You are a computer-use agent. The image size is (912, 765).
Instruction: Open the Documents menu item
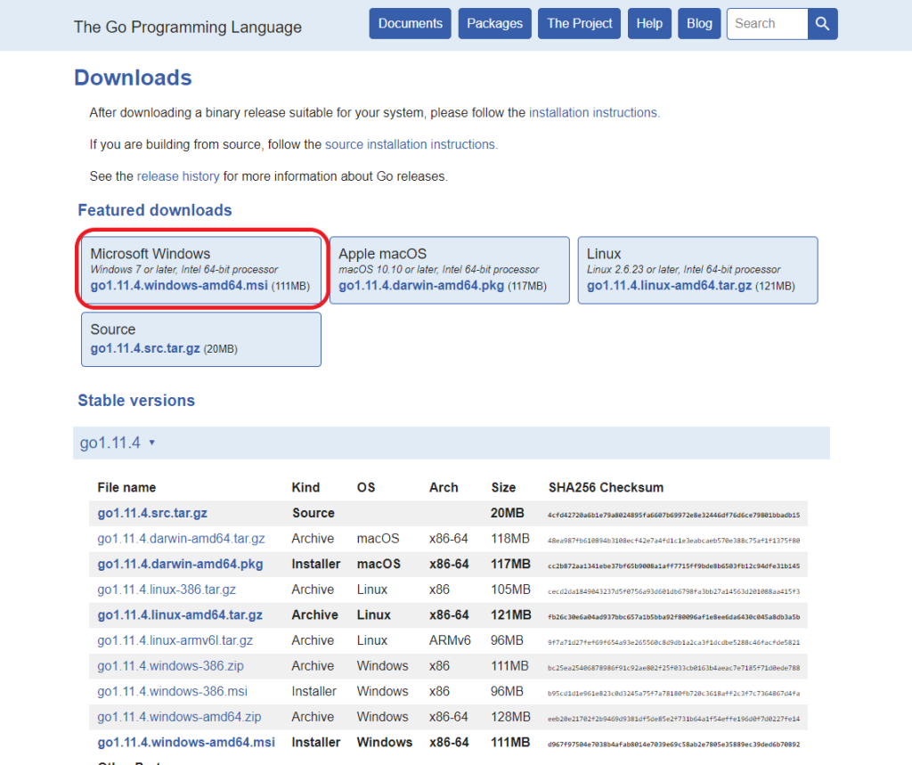(410, 24)
